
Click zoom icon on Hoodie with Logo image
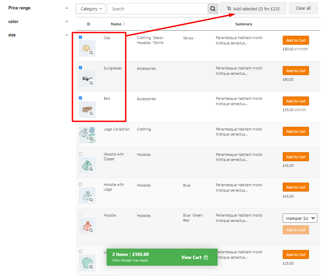(91, 200)
